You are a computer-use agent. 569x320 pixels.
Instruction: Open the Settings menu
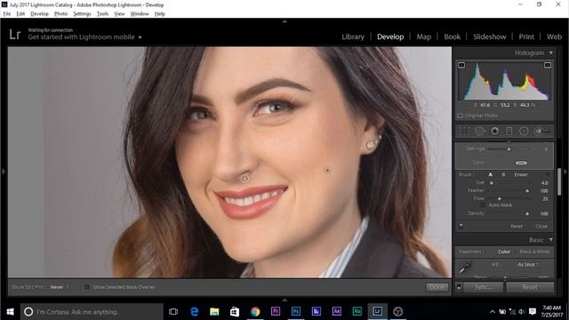[x=82, y=14]
